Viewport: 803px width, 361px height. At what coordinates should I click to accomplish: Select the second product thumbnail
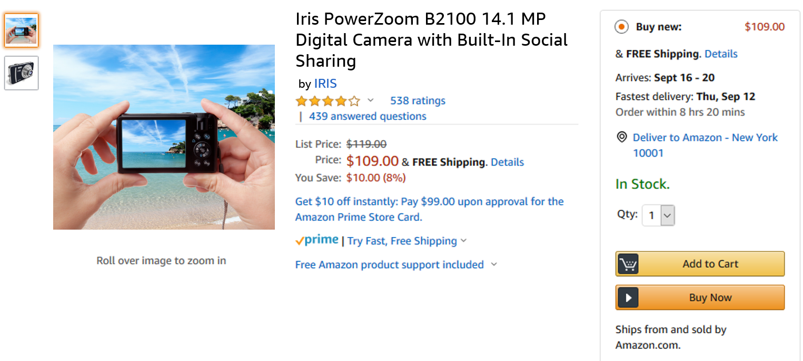pos(21,73)
